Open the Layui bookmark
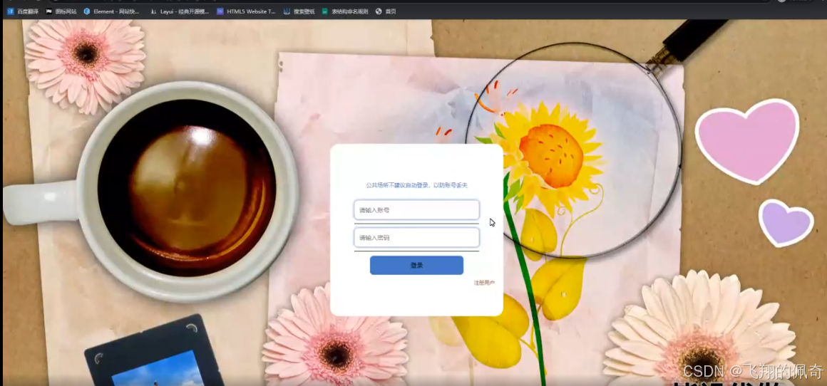The height and width of the screenshot is (386, 827). tap(180, 11)
